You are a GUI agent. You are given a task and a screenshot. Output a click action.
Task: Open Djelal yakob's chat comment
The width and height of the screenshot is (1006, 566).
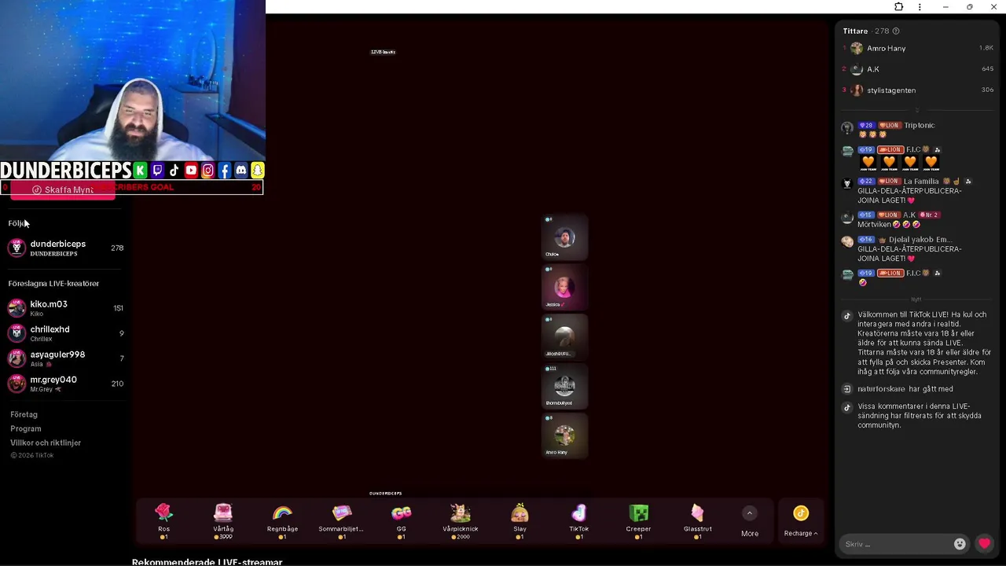click(909, 248)
